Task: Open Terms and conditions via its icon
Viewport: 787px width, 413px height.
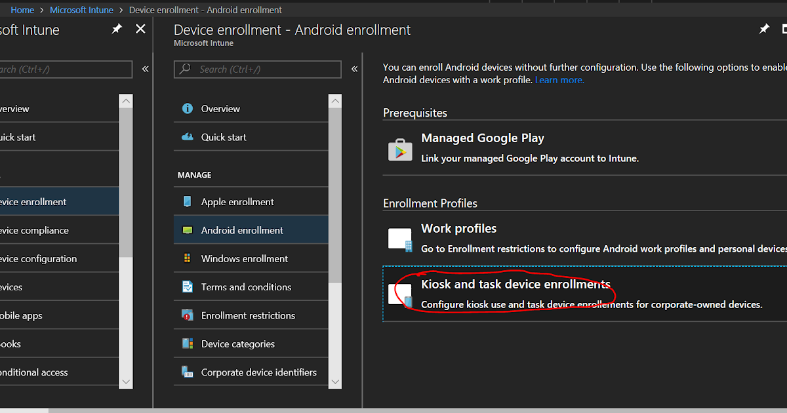Action: pos(189,286)
